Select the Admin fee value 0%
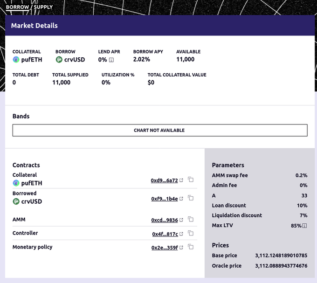Screen dimensions: 317x283 click(x=303, y=185)
